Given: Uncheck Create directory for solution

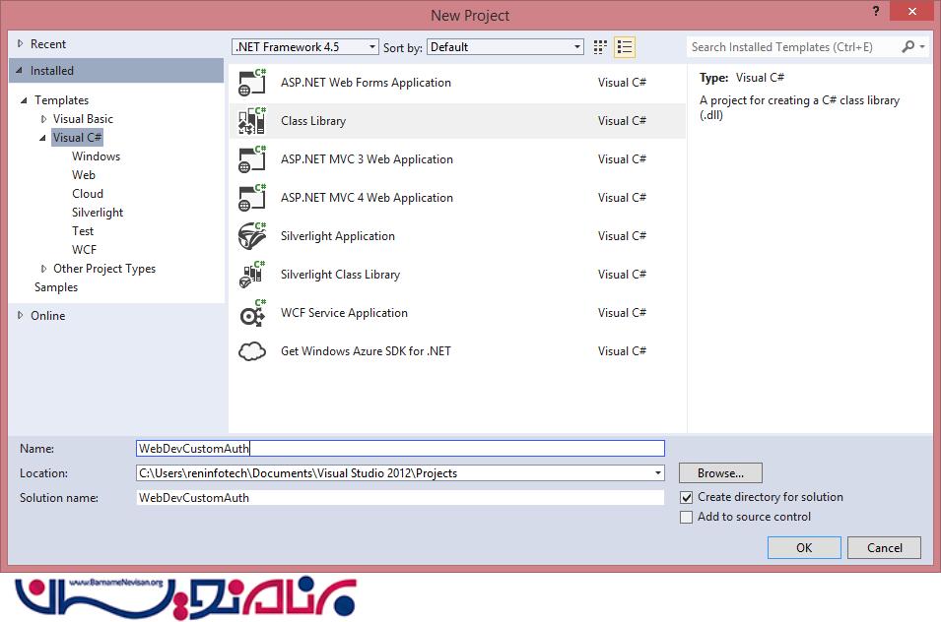Looking at the screenshot, I should click(687, 498).
